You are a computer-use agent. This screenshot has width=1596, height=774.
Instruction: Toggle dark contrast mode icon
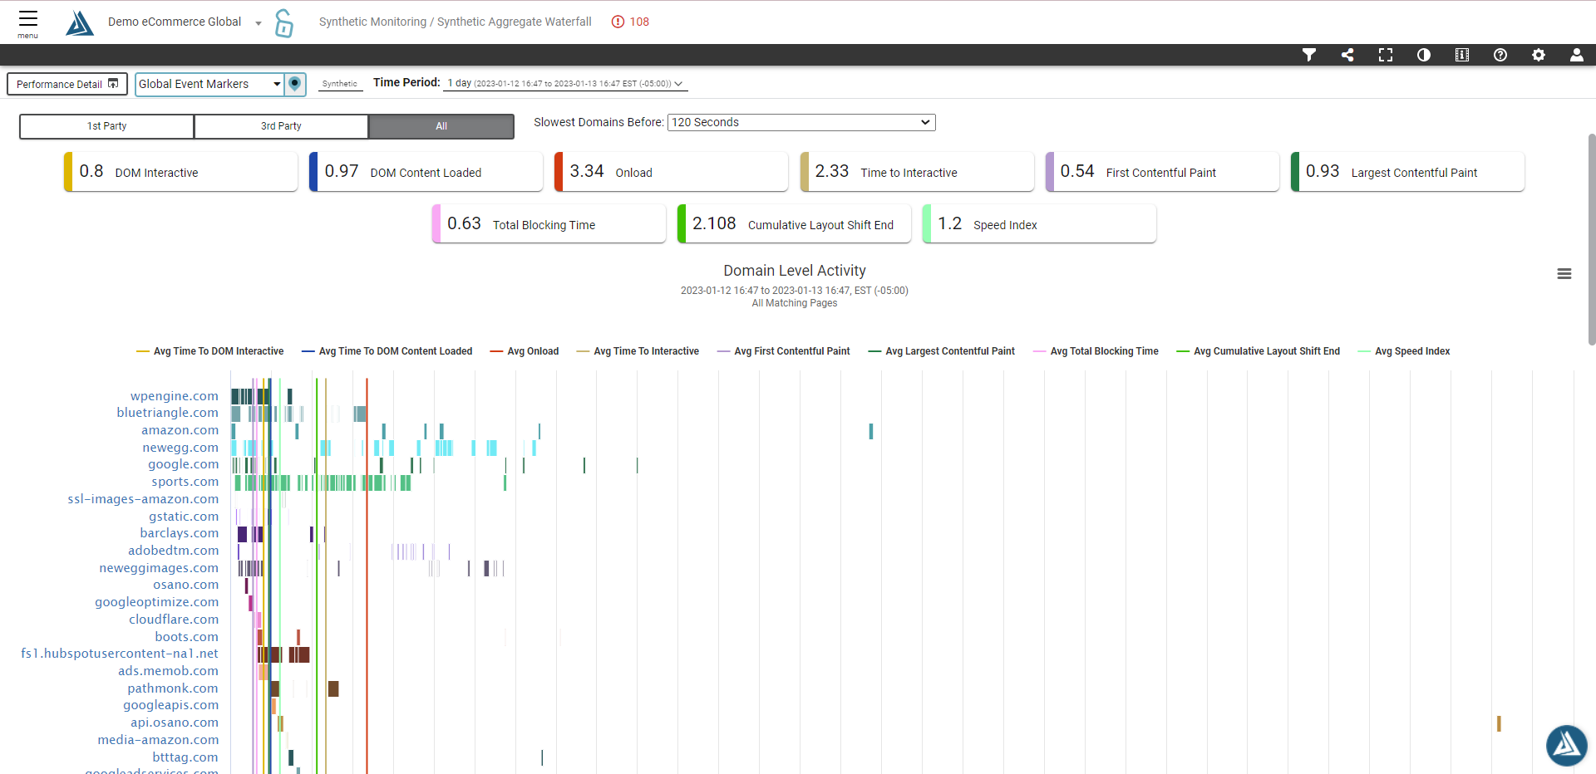pos(1424,55)
